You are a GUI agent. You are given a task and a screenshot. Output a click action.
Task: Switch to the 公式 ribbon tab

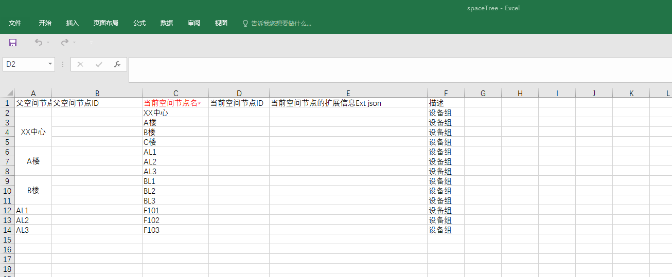pyautogui.click(x=139, y=23)
